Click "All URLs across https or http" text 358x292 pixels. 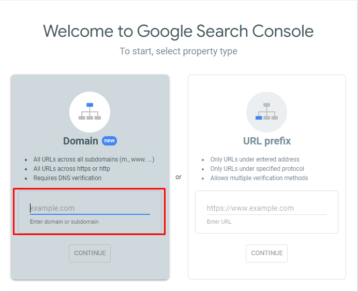[72, 169]
